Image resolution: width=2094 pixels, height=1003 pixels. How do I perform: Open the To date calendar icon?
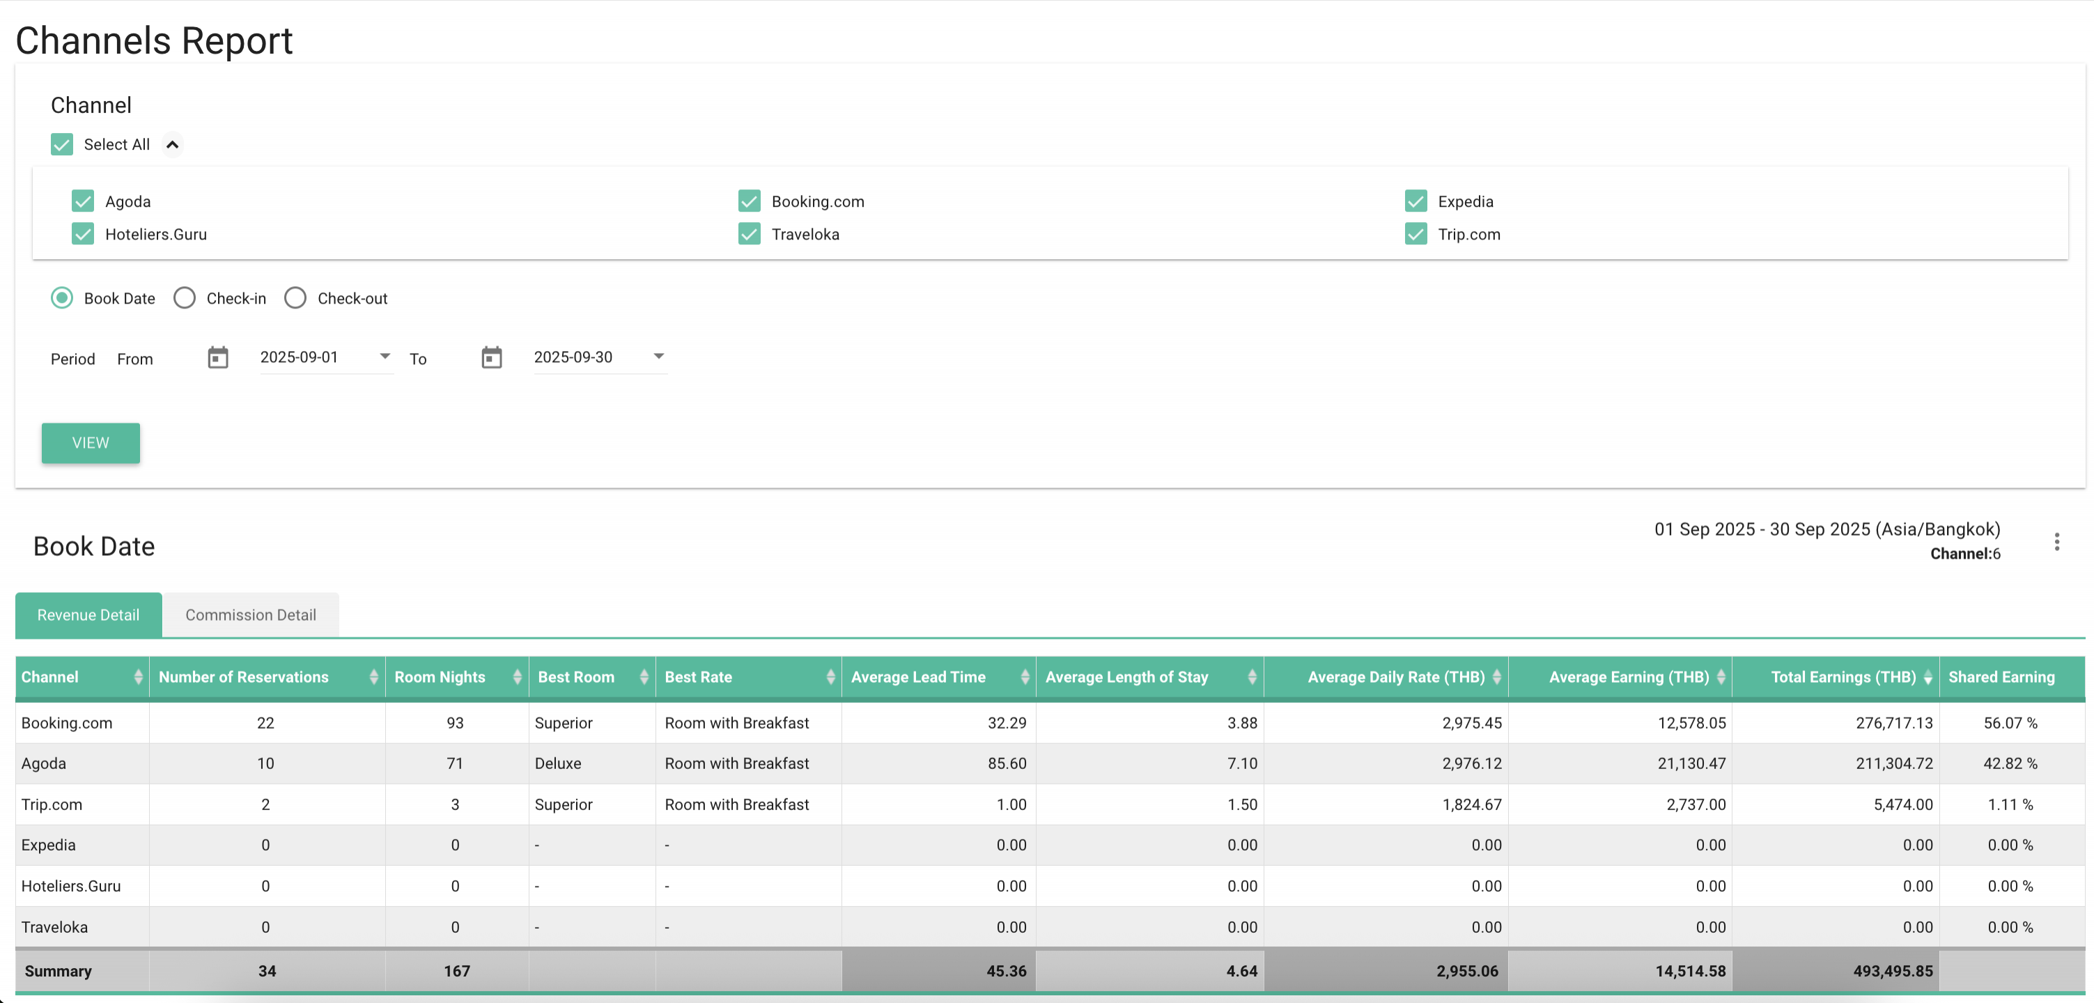[x=492, y=357]
